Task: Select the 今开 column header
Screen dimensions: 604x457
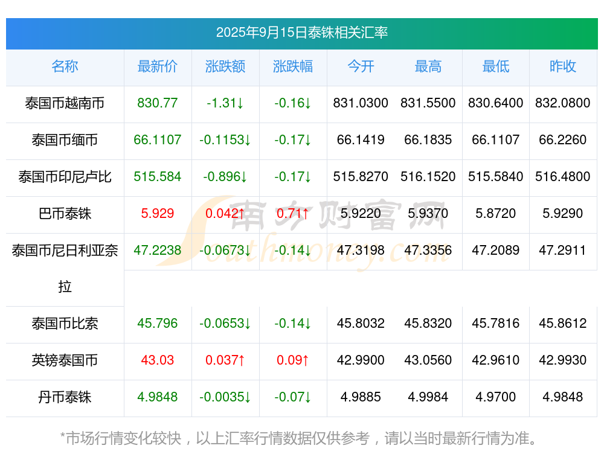Action: 361,66
